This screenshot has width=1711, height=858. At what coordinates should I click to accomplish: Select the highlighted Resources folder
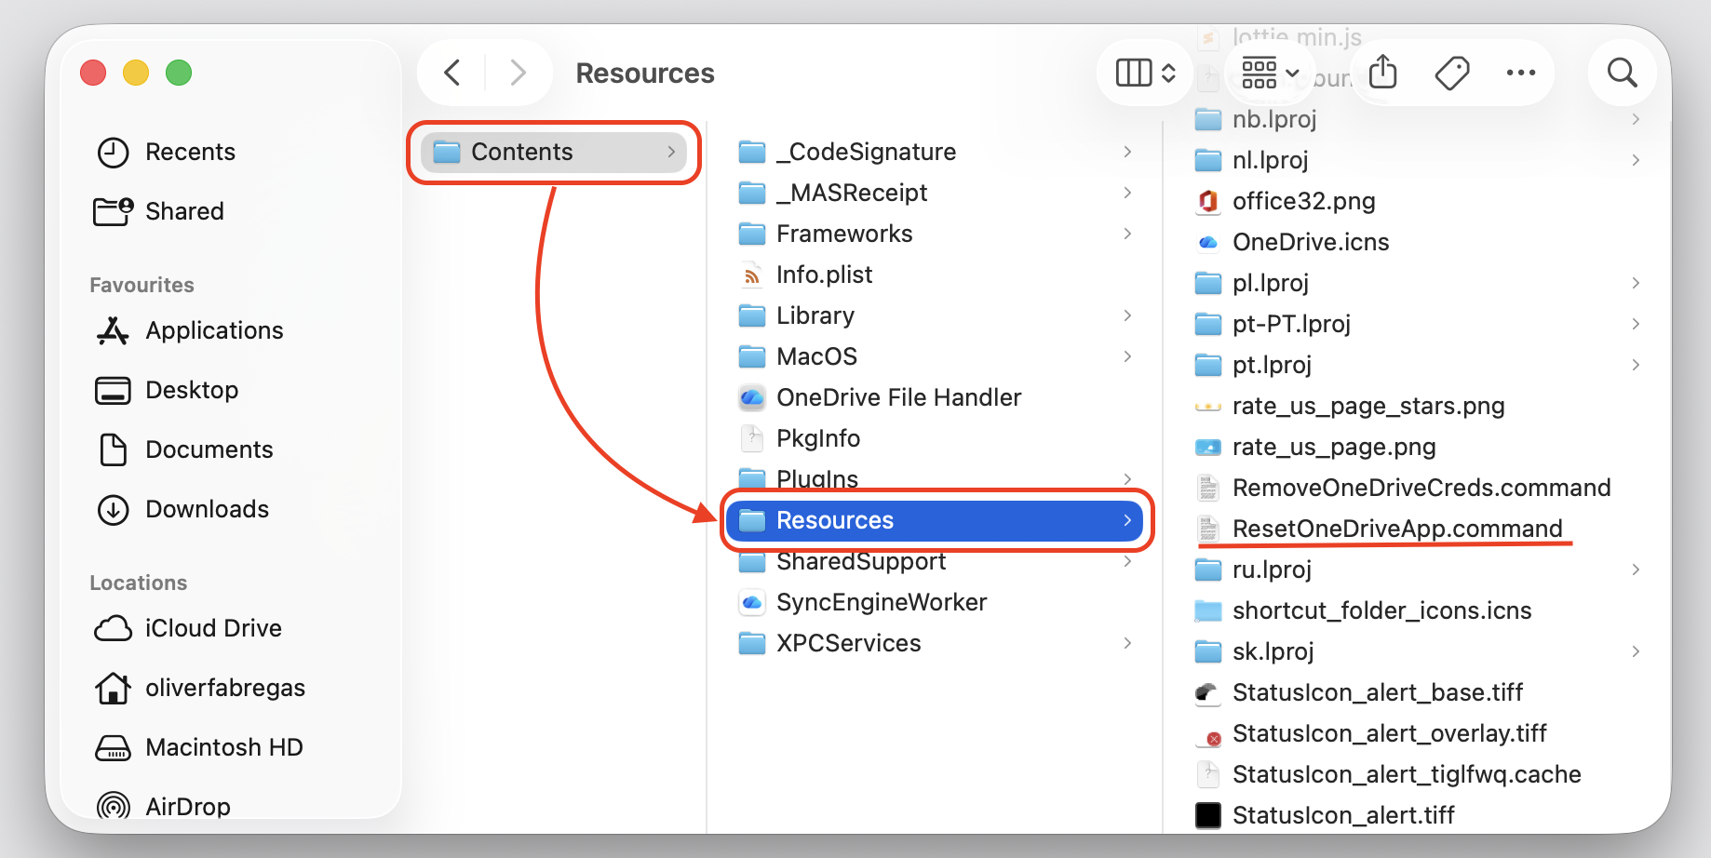coord(935,520)
